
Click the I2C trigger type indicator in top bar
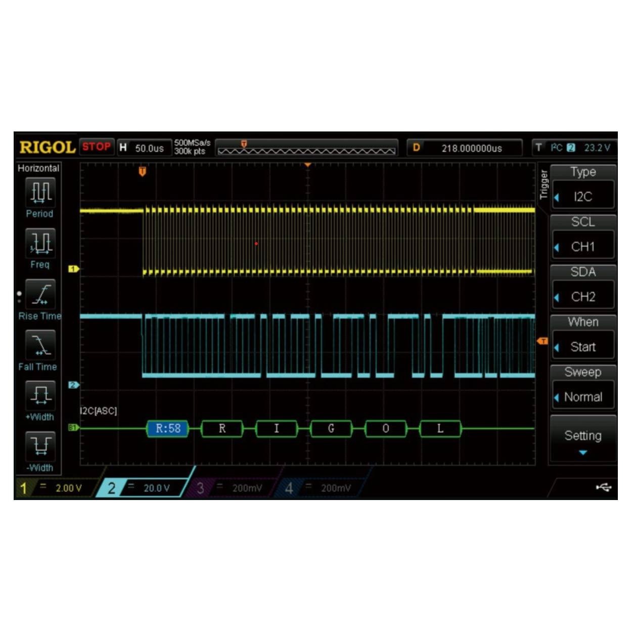click(556, 148)
